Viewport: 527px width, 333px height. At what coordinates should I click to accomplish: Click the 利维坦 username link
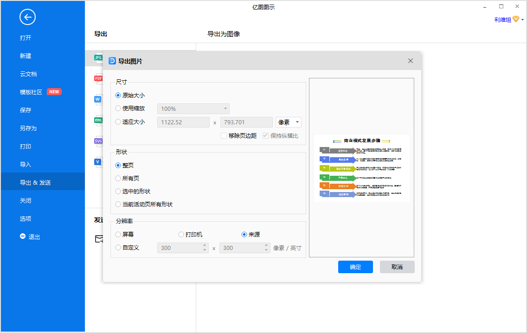(x=502, y=20)
